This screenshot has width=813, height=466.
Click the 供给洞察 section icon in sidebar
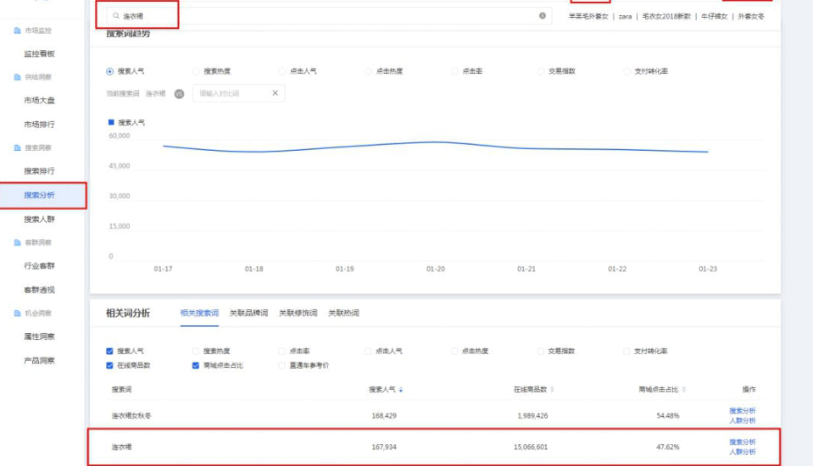pyautogui.click(x=17, y=77)
